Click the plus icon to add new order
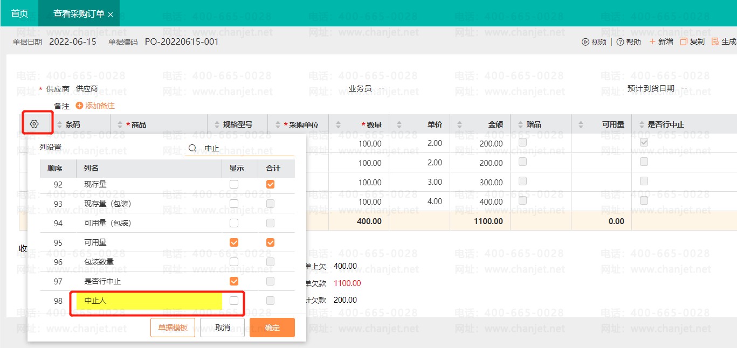 [x=652, y=41]
